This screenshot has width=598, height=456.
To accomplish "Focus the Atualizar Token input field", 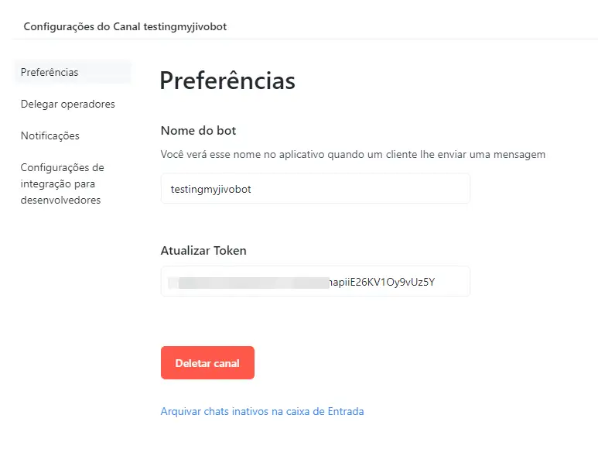I will (315, 281).
